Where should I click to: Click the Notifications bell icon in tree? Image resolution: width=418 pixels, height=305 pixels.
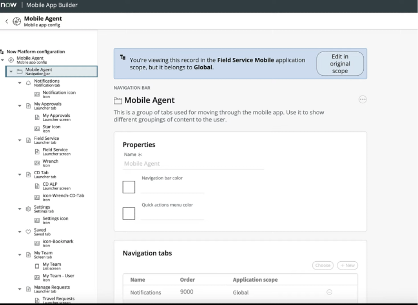pos(28,83)
